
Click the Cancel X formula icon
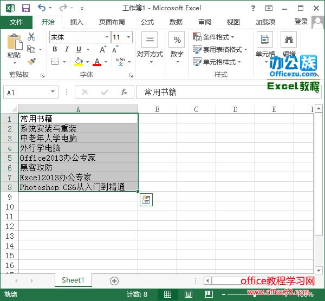(85, 92)
